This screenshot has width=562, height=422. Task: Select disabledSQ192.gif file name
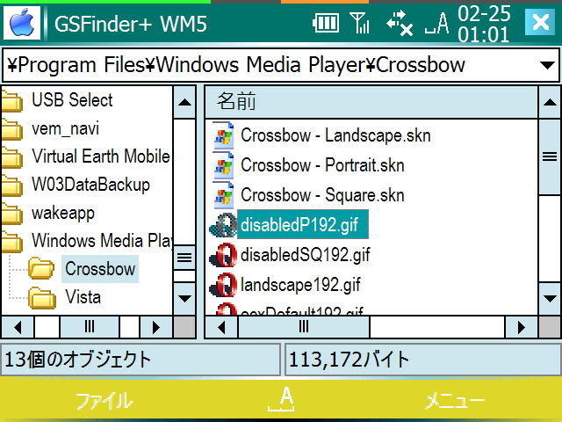click(306, 255)
